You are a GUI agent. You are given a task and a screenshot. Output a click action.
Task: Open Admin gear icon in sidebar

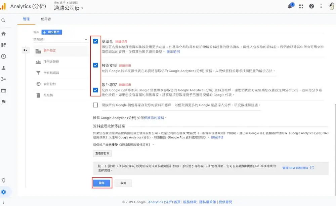(x=3, y=192)
